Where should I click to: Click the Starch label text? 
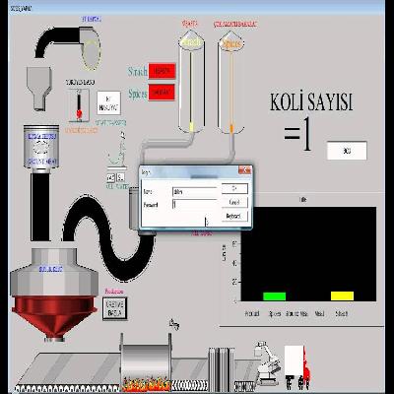point(138,71)
